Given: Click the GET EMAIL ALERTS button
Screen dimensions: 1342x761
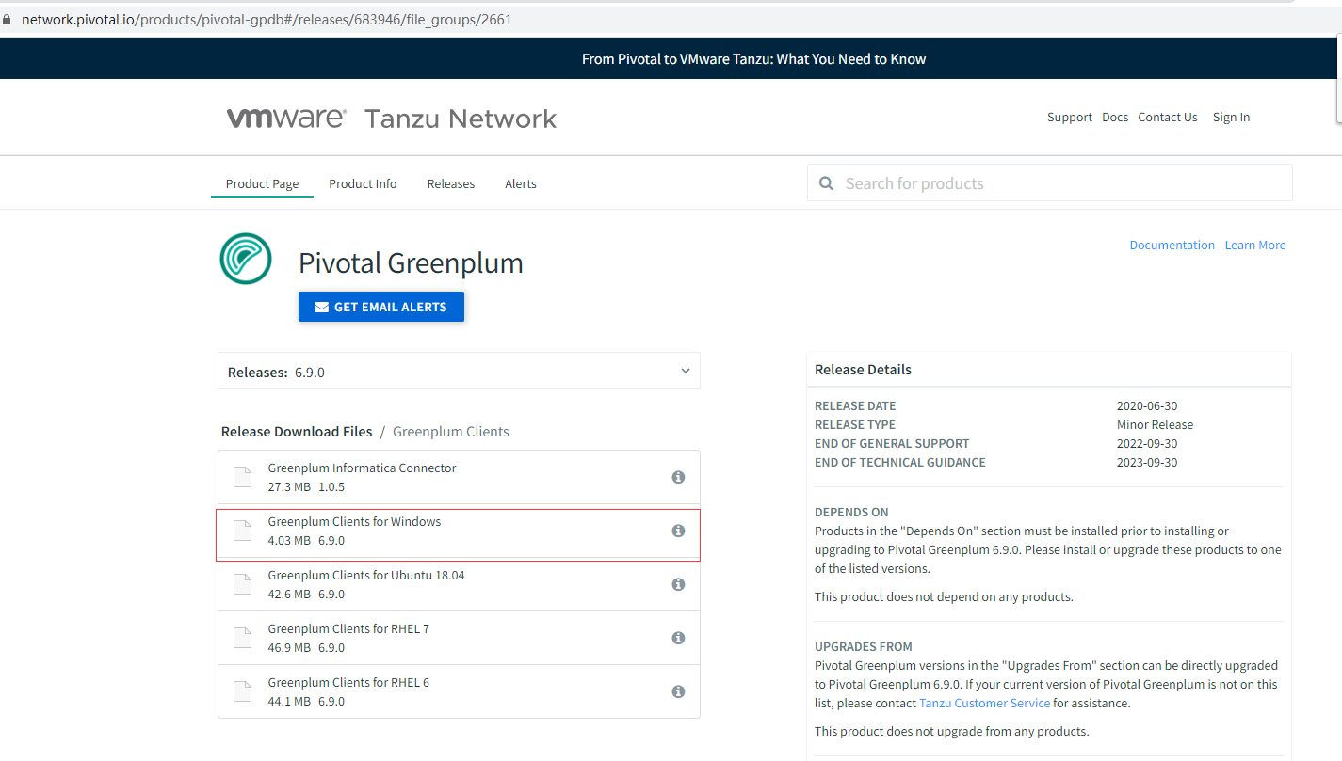Looking at the screenshot, I should [381, 307].
